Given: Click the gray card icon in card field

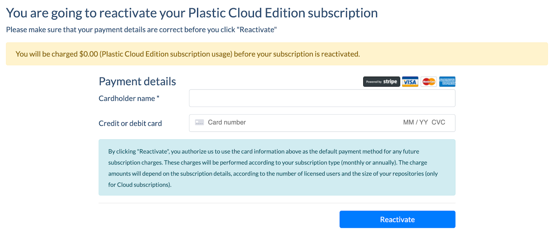Looking at the screenshot, I should tap(199, 122).
